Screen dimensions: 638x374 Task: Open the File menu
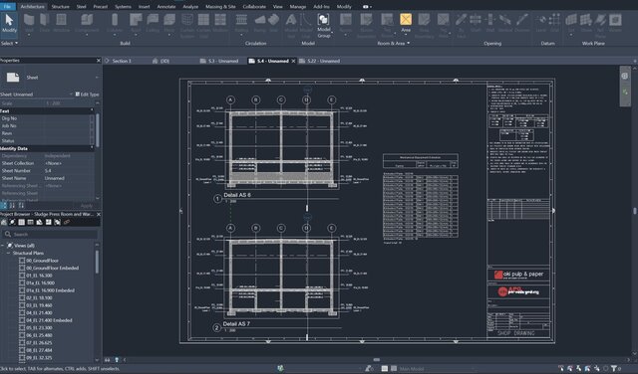(7, 7)
